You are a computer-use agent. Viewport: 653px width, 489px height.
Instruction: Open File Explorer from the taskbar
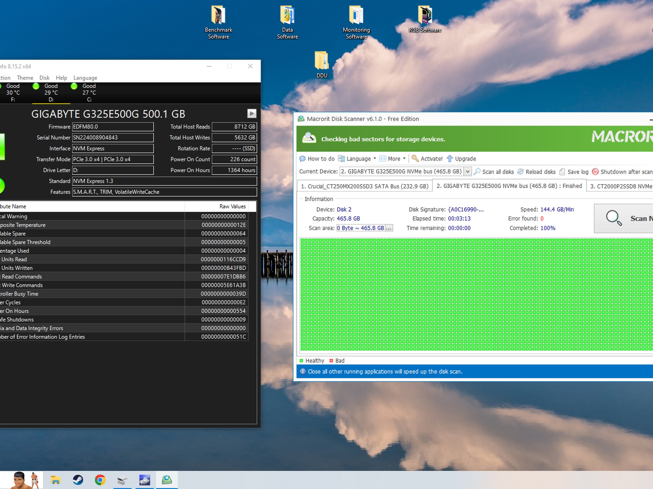(55, 480)
